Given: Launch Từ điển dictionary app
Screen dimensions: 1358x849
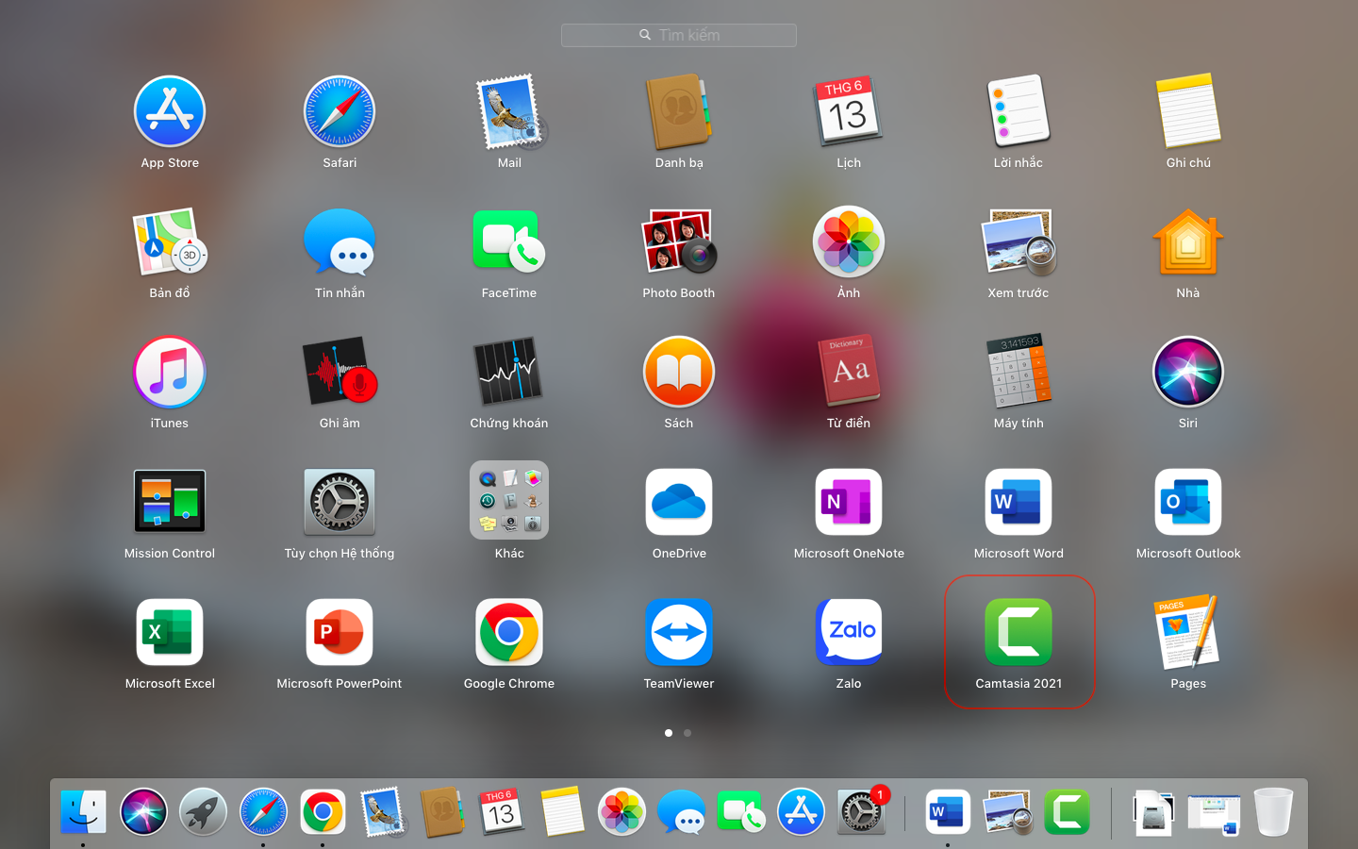Looking at the screenshot, I should [x=849, y=372].
